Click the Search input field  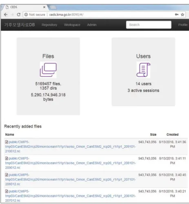click(x=149, y=25)
